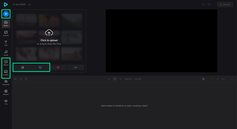Open timeline settings sliders icon
Screen dimensions: 237x129
pos(203,79)
